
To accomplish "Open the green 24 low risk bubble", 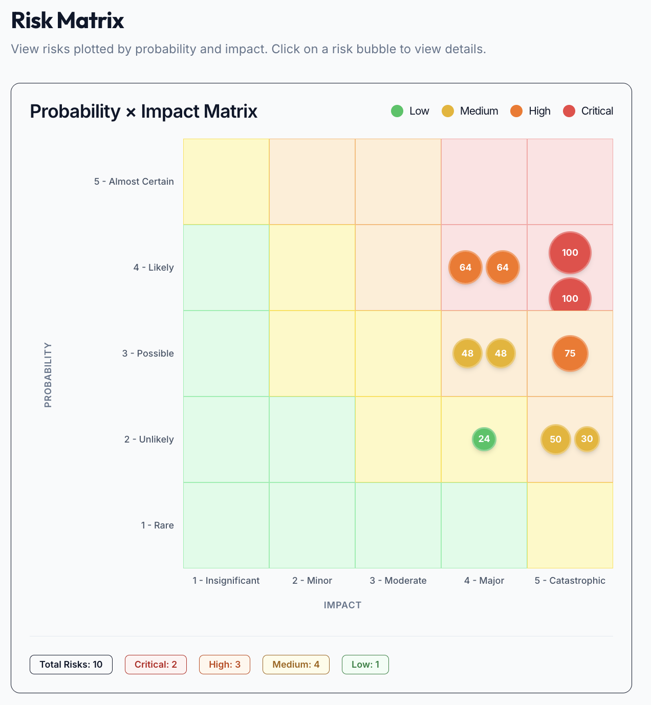I will (x=484, y=439).
